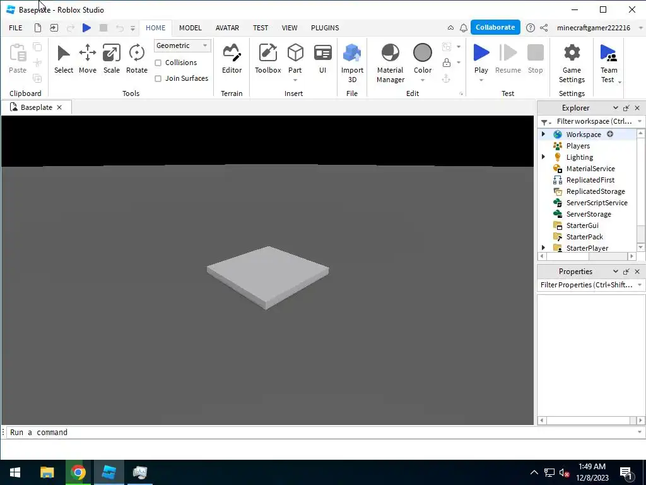Activate the Scale tool
Screen dimensions: 646x485
pyautogui.click(x=111, y=59)
